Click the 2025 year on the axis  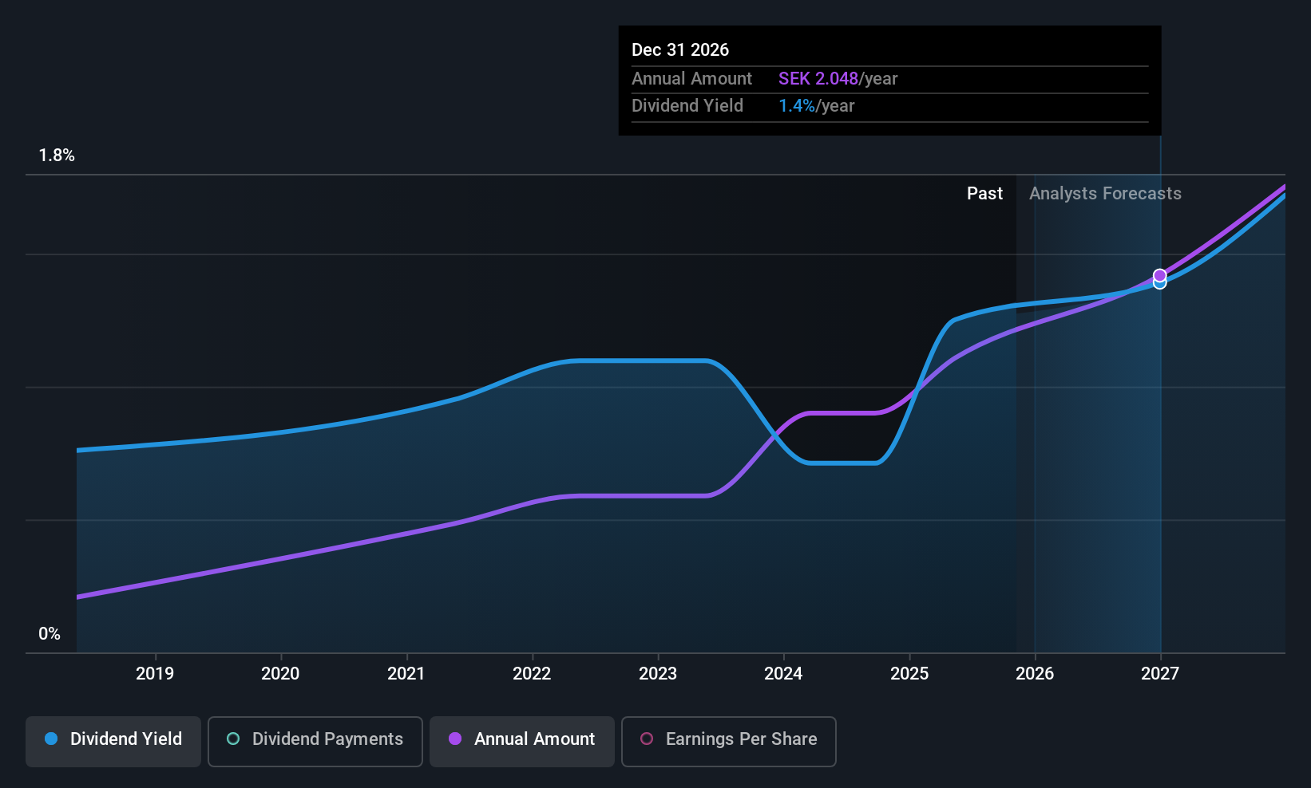(909, 674)
